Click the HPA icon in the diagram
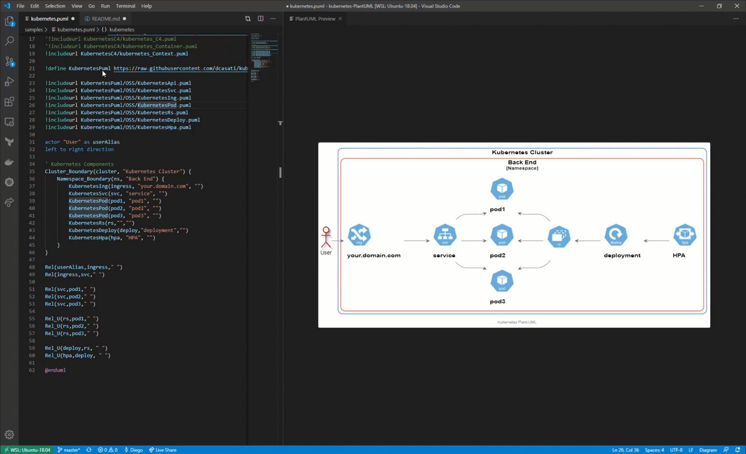Image resolution: width=746 pixels, height=454 pixels. click(x=685, y=235)
